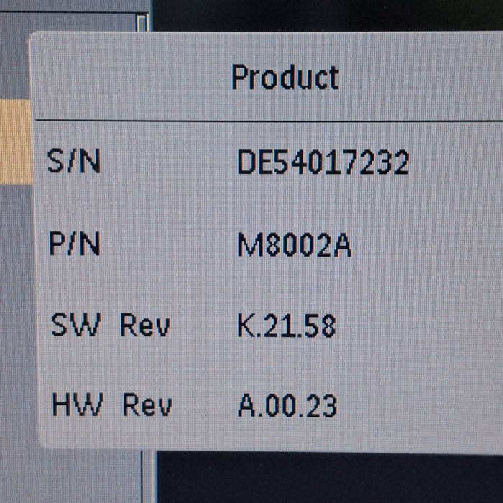The height and width of the screenshot is (503, 503).
Task: Click the vertical panel border below the popup
Action: (x=149, y=478)
